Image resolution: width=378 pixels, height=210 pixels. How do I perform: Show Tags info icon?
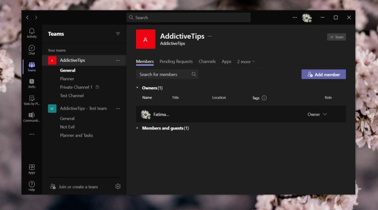coord(264,98)
